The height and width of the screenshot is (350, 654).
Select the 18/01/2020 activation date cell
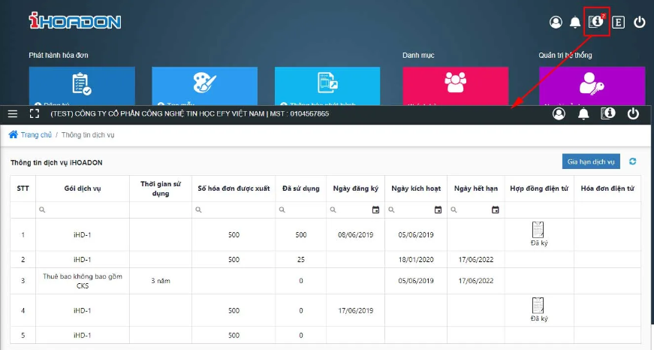coord(416,259)
